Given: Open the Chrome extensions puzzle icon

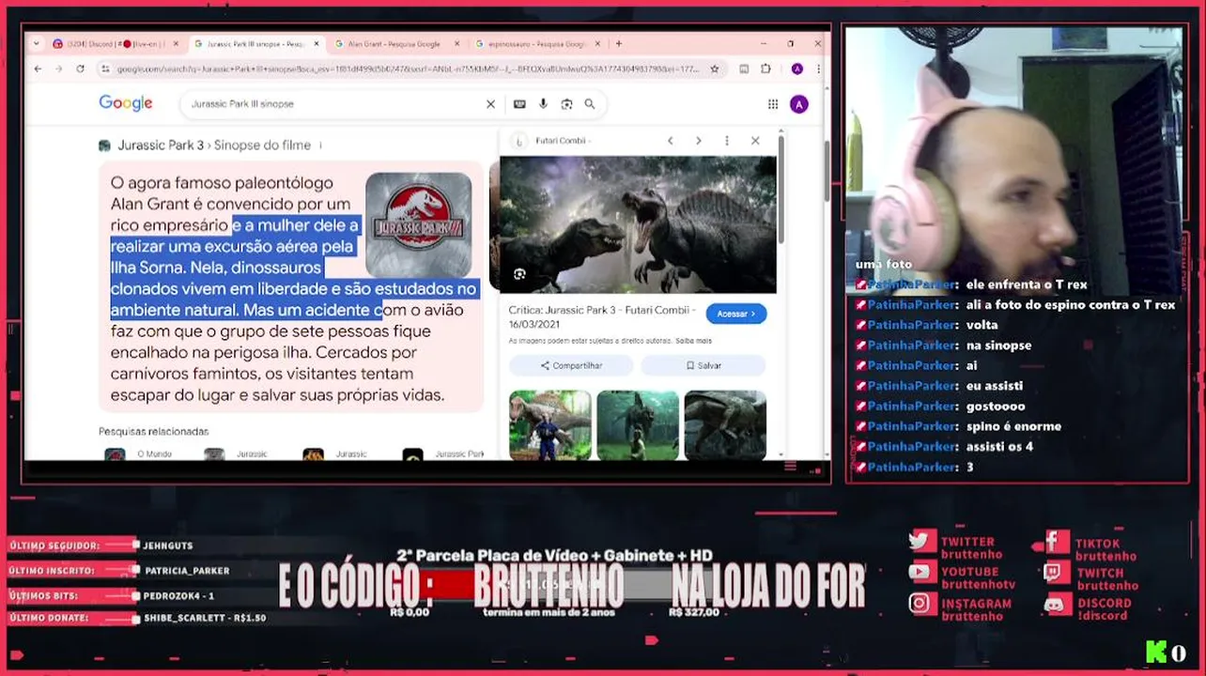Looking at the screenshot, I should (765, 69).
